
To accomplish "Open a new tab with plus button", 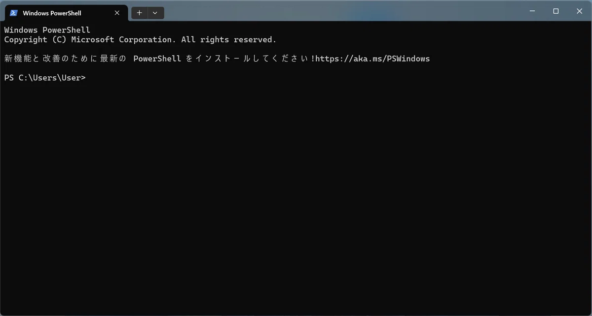I will (140, 13).
